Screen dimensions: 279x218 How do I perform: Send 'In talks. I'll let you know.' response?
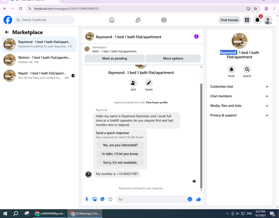pyautogui.click(x=120, y=154)
